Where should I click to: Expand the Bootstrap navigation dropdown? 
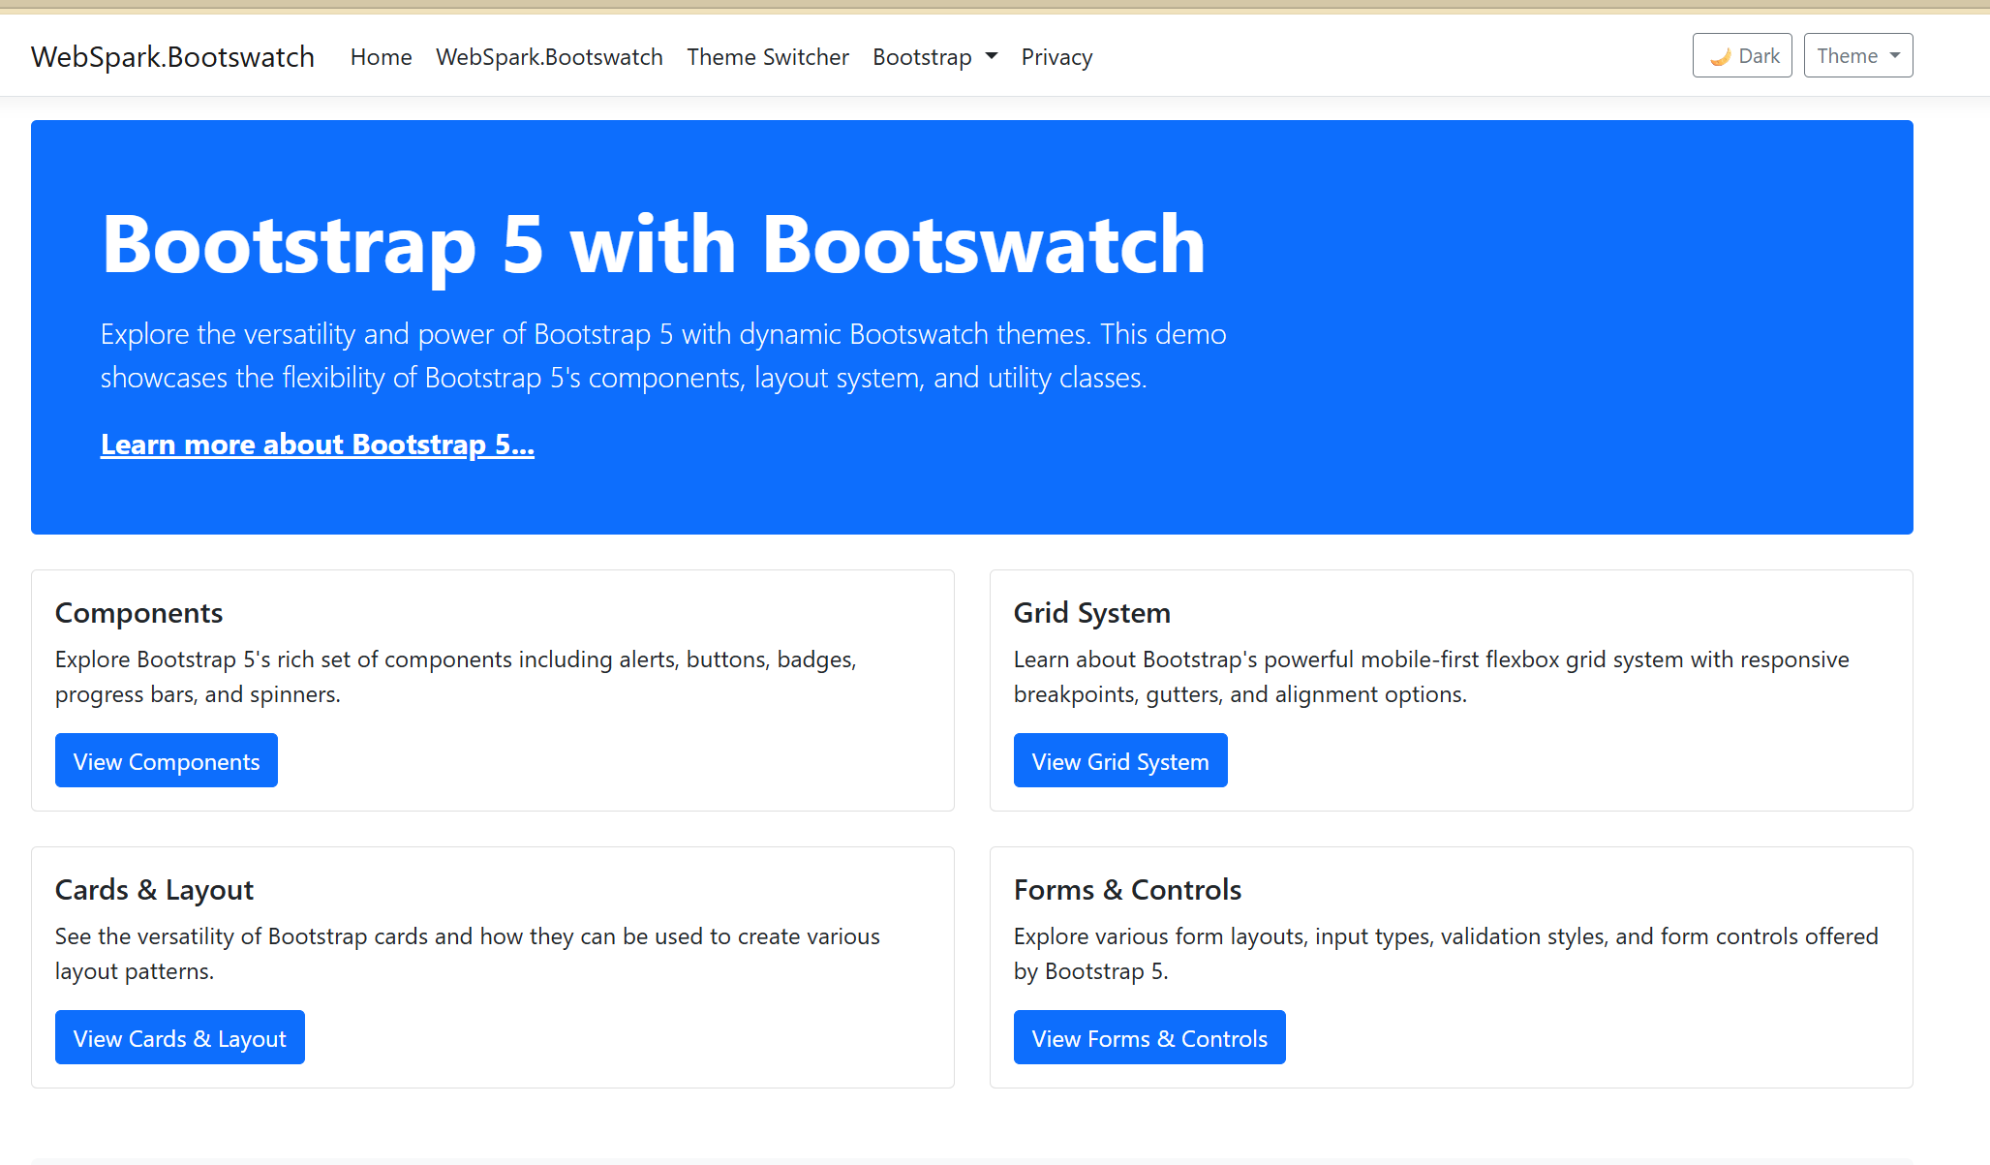pos(934,56)
